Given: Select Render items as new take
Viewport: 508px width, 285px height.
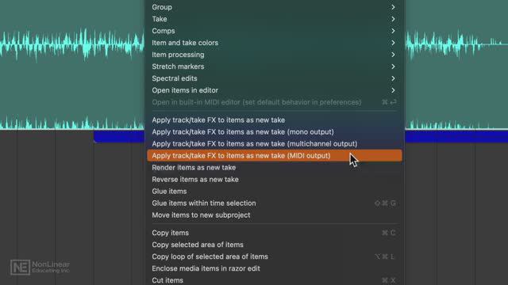Looking at the screenshot, I should [275, 168].
